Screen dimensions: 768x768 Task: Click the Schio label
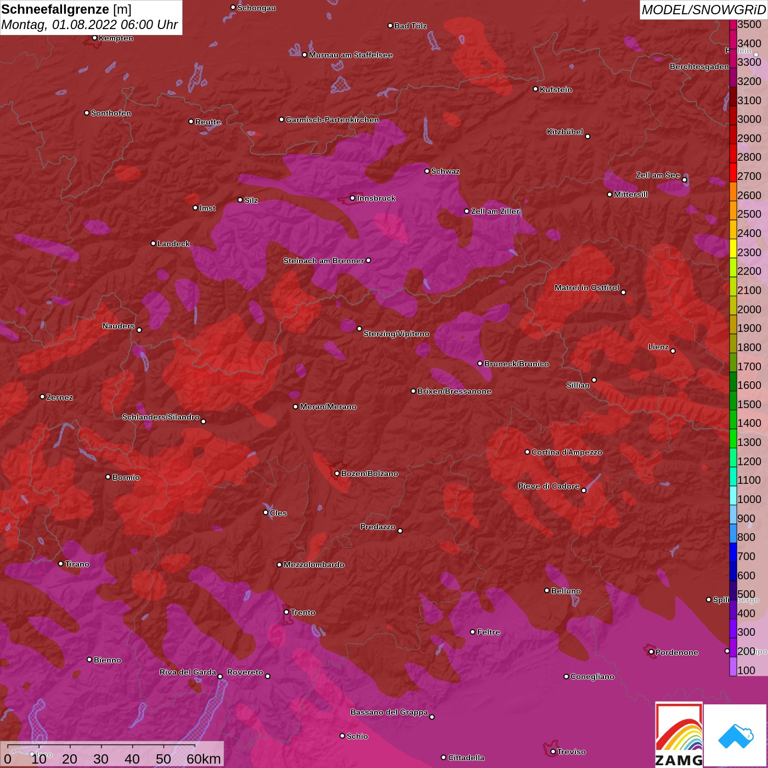point(357,736)
